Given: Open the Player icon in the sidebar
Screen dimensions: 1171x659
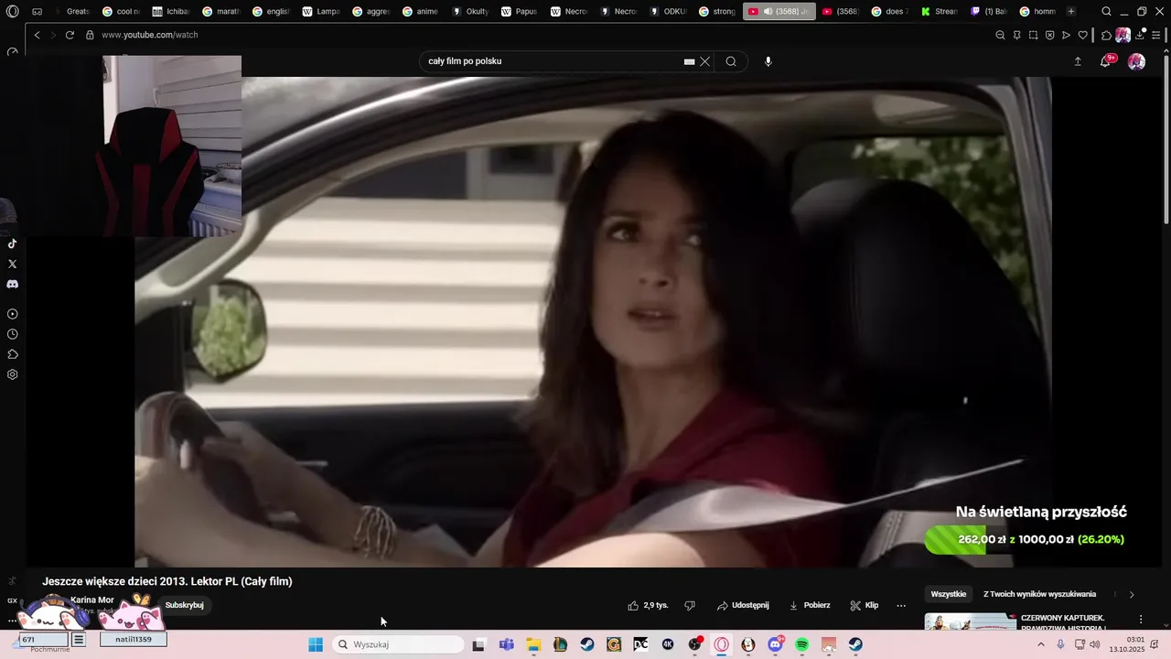Looking at the screenshot, I should coord(12,314).
